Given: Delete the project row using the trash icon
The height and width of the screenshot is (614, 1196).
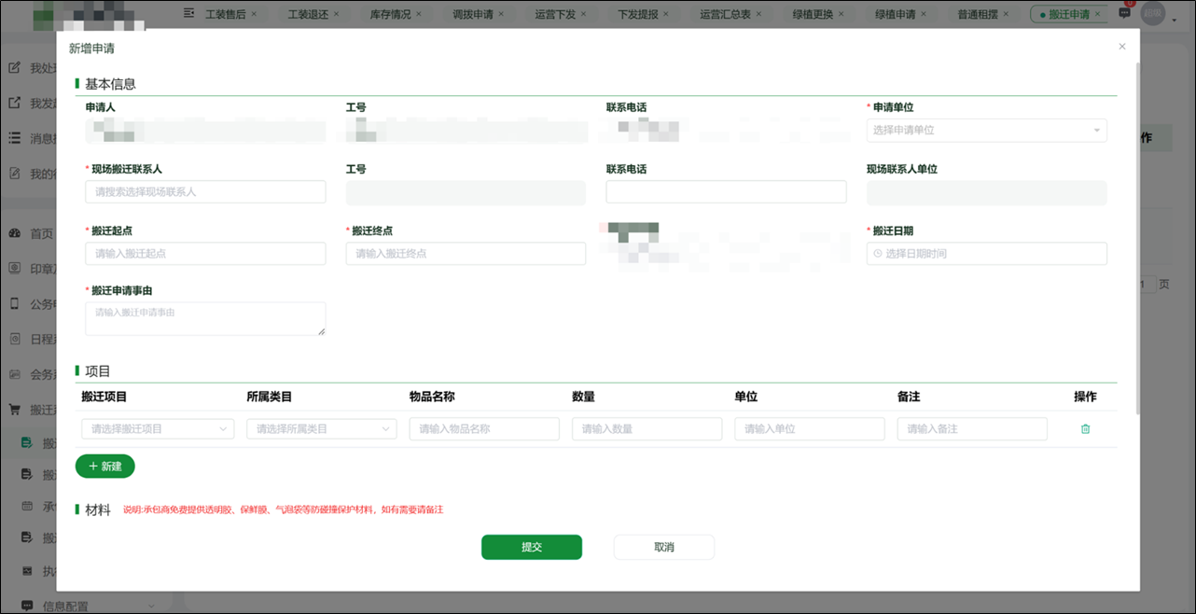Looking at the screenshot, I should 1085,428.
